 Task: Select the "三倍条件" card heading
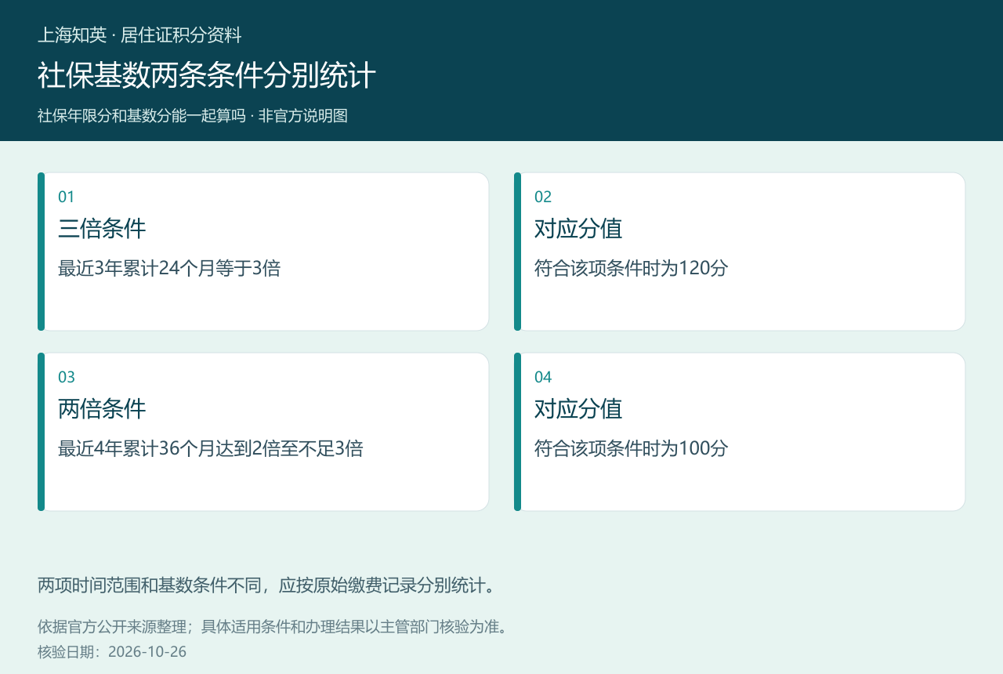point(102,229)
